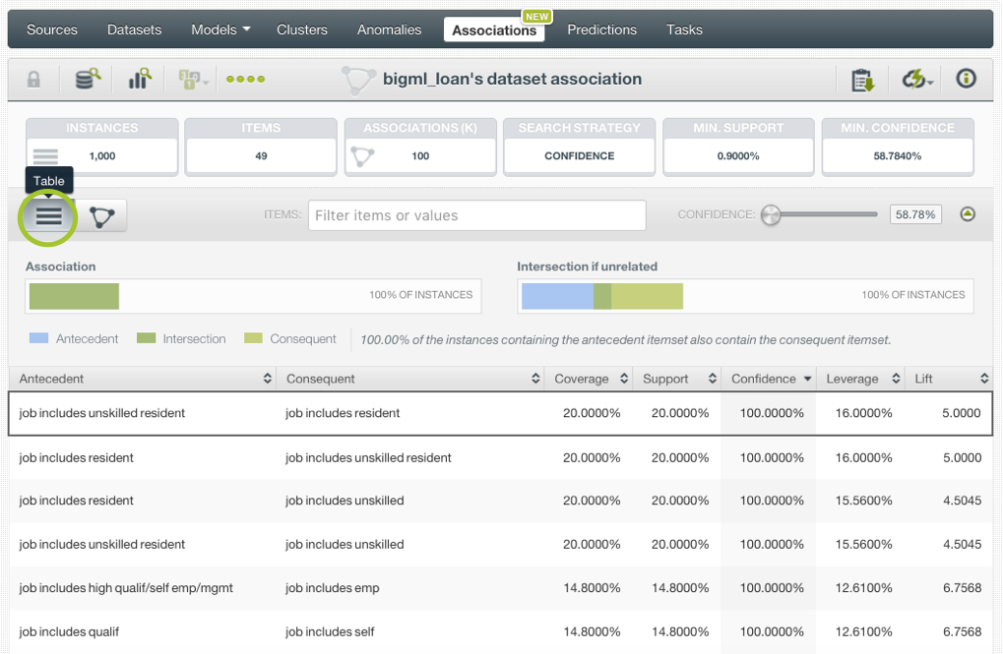Open the Clusters tab
This screenshot has height=654, width=1003.
pos(302,30)
